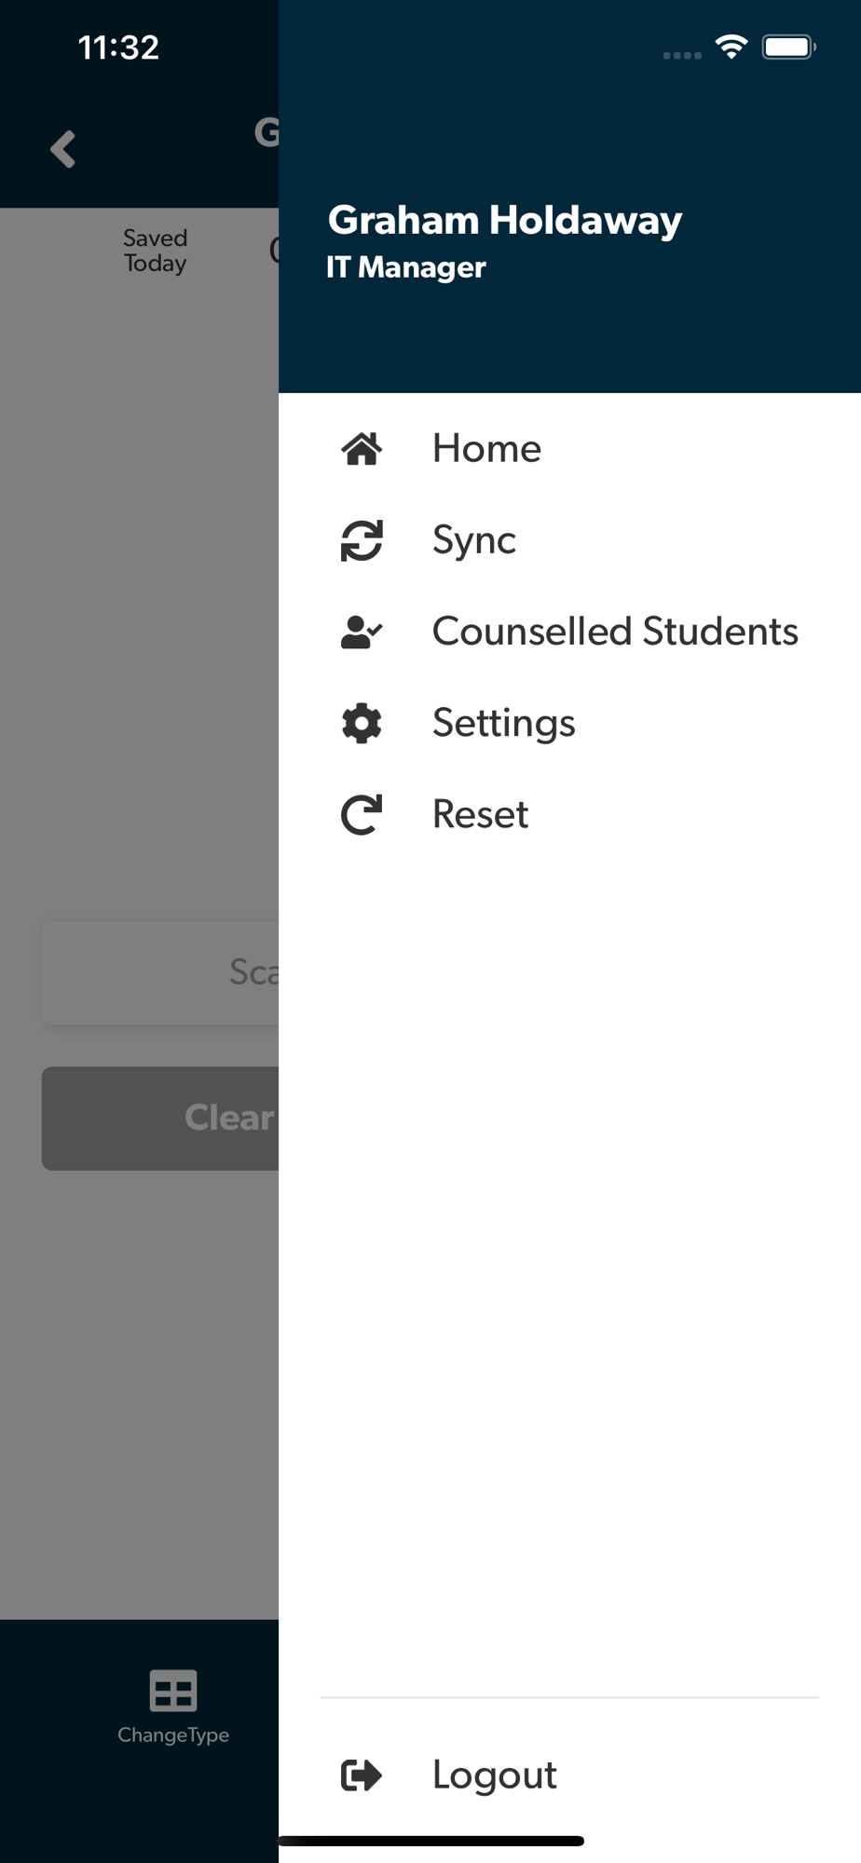
Task: Tap the ChangeType tab label
Action: pos(173,1734)
